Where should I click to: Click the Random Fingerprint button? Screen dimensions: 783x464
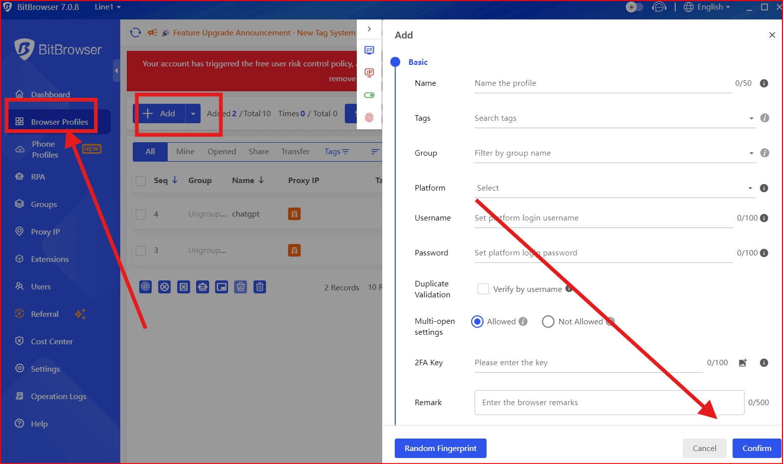[x=440, y=448]
